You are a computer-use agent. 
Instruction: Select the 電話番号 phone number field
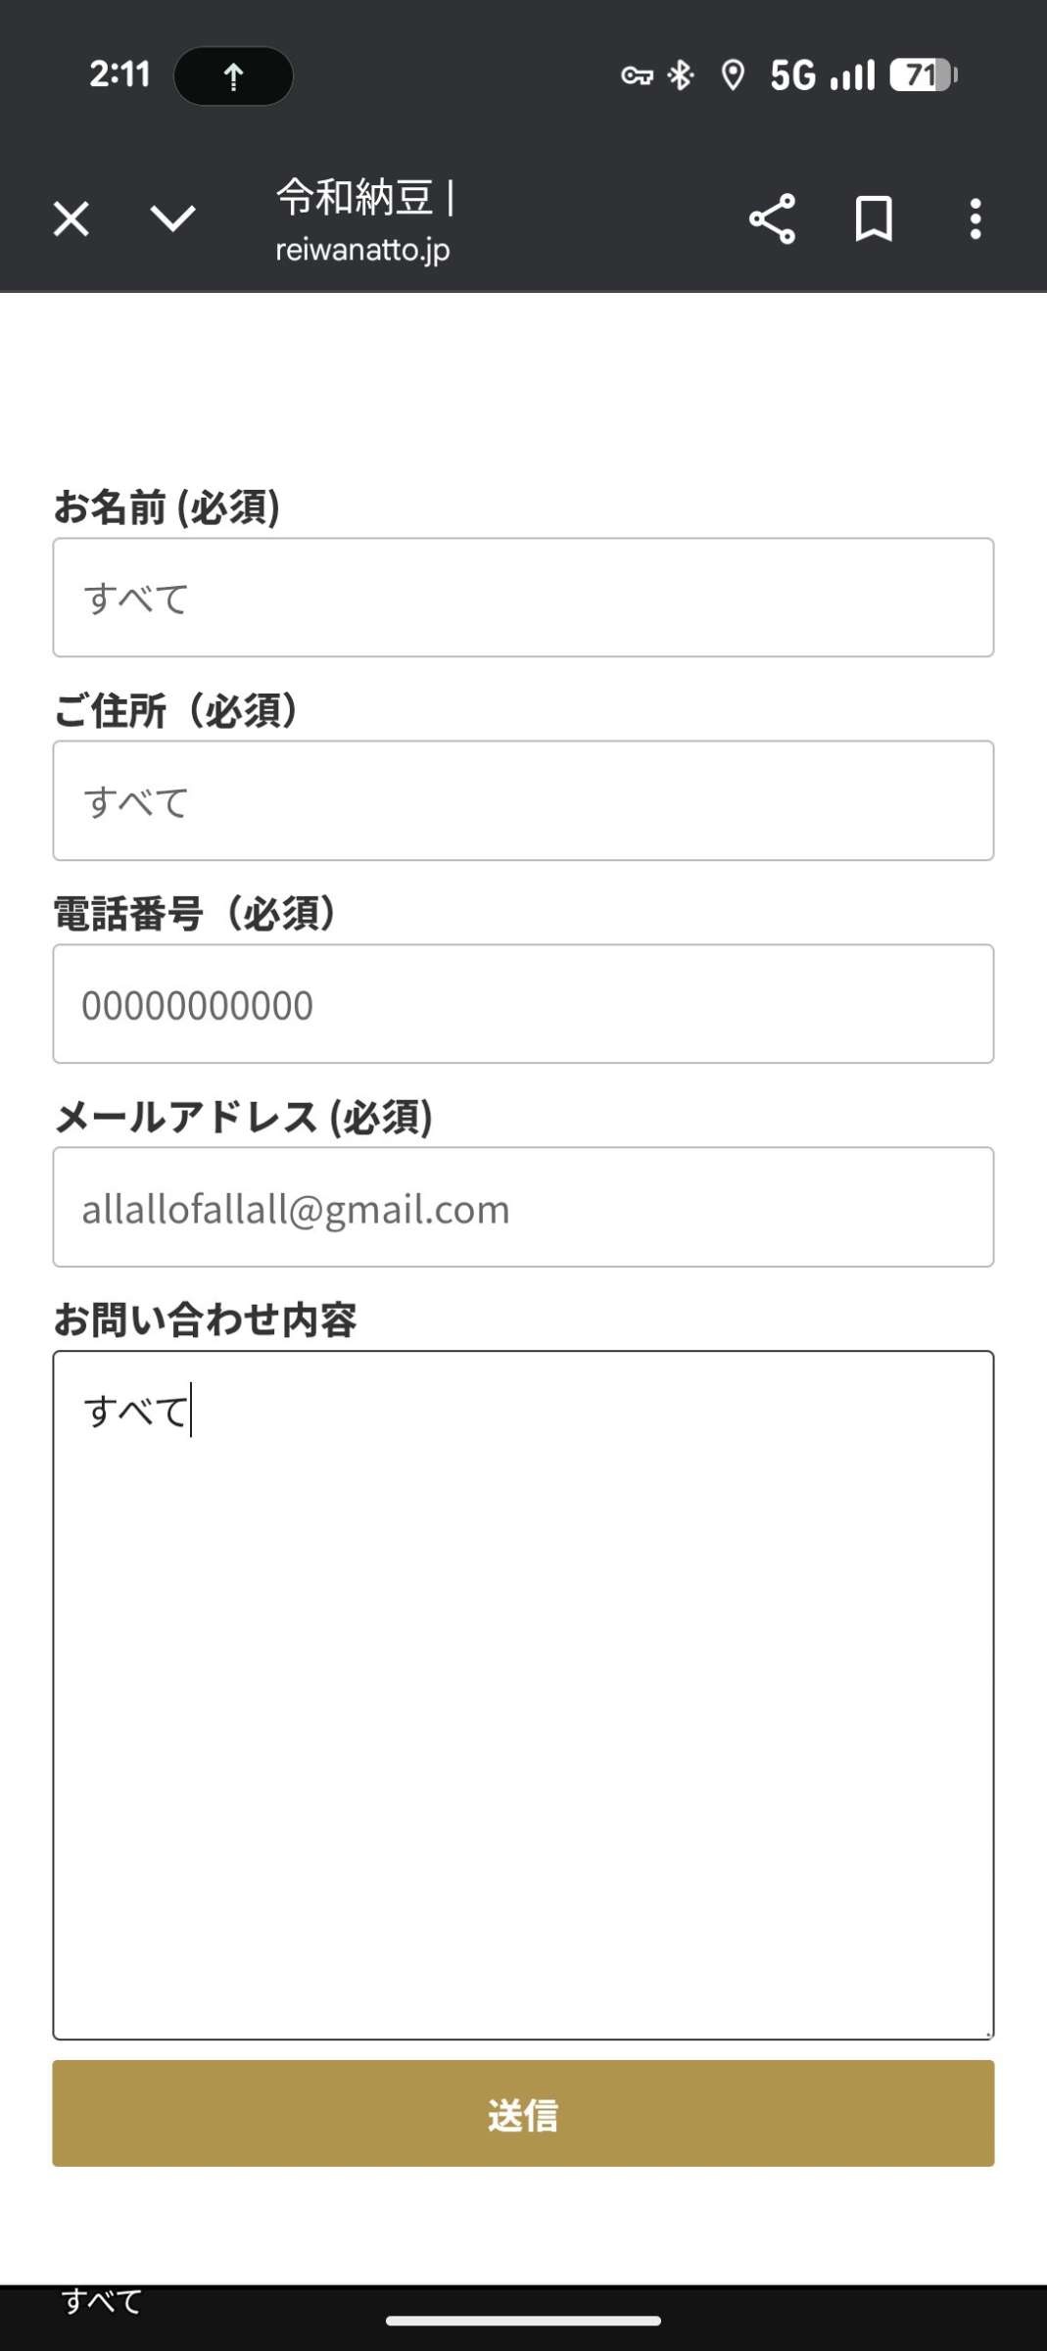[523, 1004]
